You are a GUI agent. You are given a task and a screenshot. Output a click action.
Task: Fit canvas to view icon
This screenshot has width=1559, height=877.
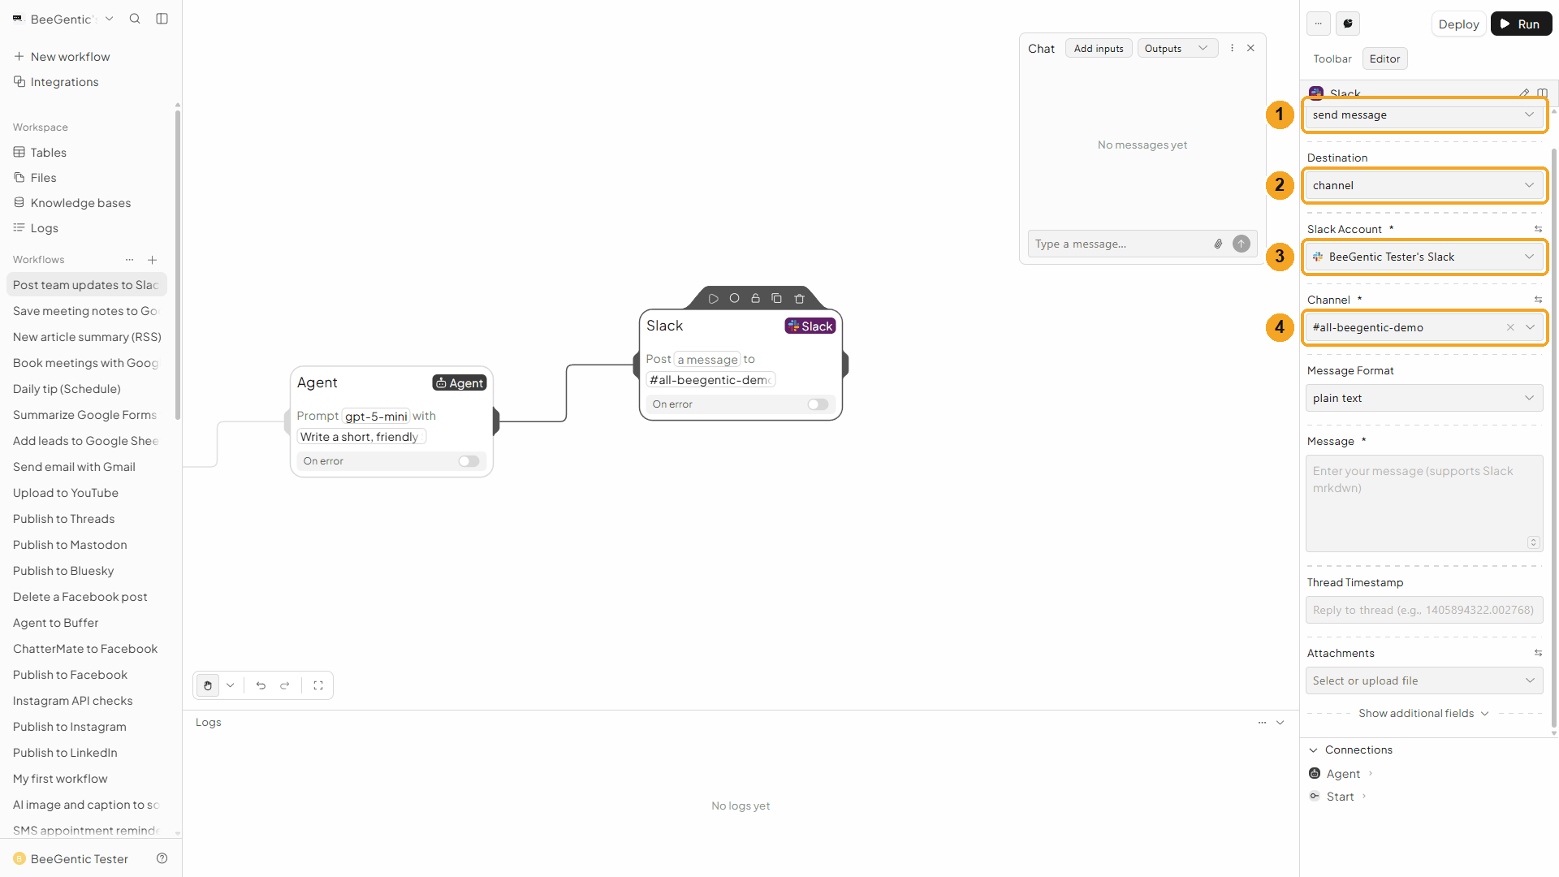pos(318,685)
